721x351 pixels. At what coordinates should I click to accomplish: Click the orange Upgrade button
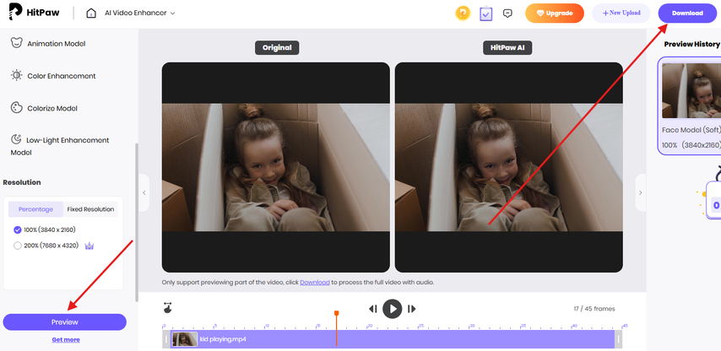coord(555,13)
